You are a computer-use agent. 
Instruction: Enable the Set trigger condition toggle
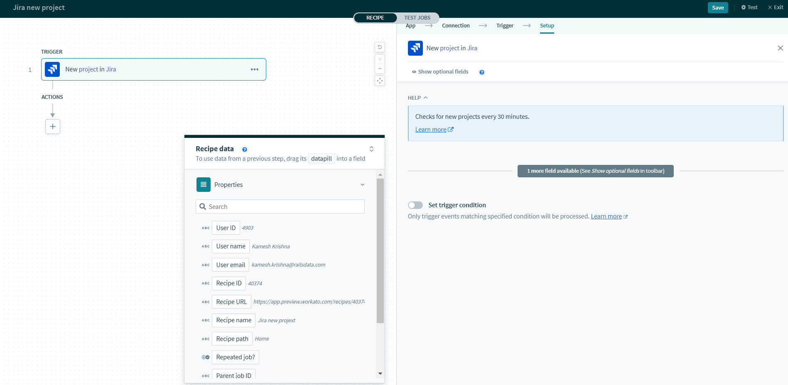click(x=415, y=205)
